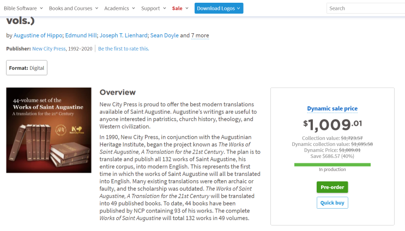Open Dynamic sale price explanation link
The height and width of the screenshot is (231, 405).
(332, 108)
